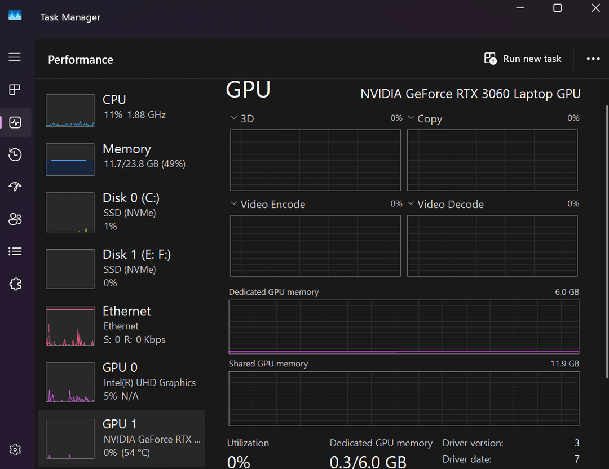Click the GPU 1 thumbnail graph
This screenshot has width=609, height=469.
(70, 439)
